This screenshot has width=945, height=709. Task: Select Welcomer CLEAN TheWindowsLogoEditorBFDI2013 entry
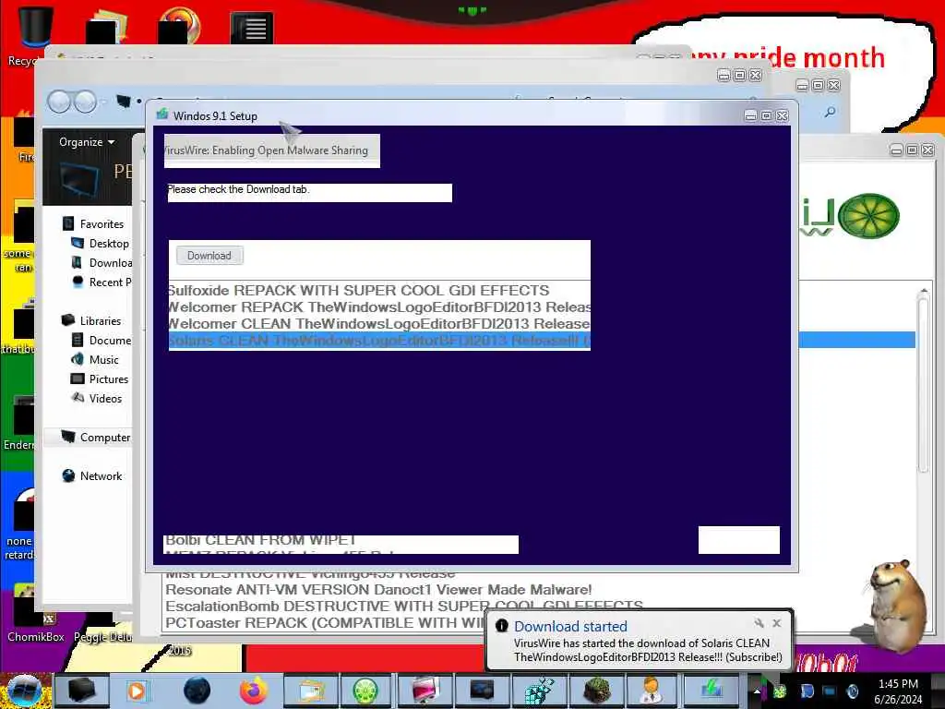pyautogui.click(x=379, y=324)
